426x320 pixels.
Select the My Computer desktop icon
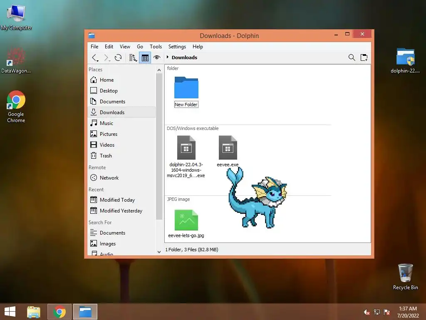tap(16, 17)
